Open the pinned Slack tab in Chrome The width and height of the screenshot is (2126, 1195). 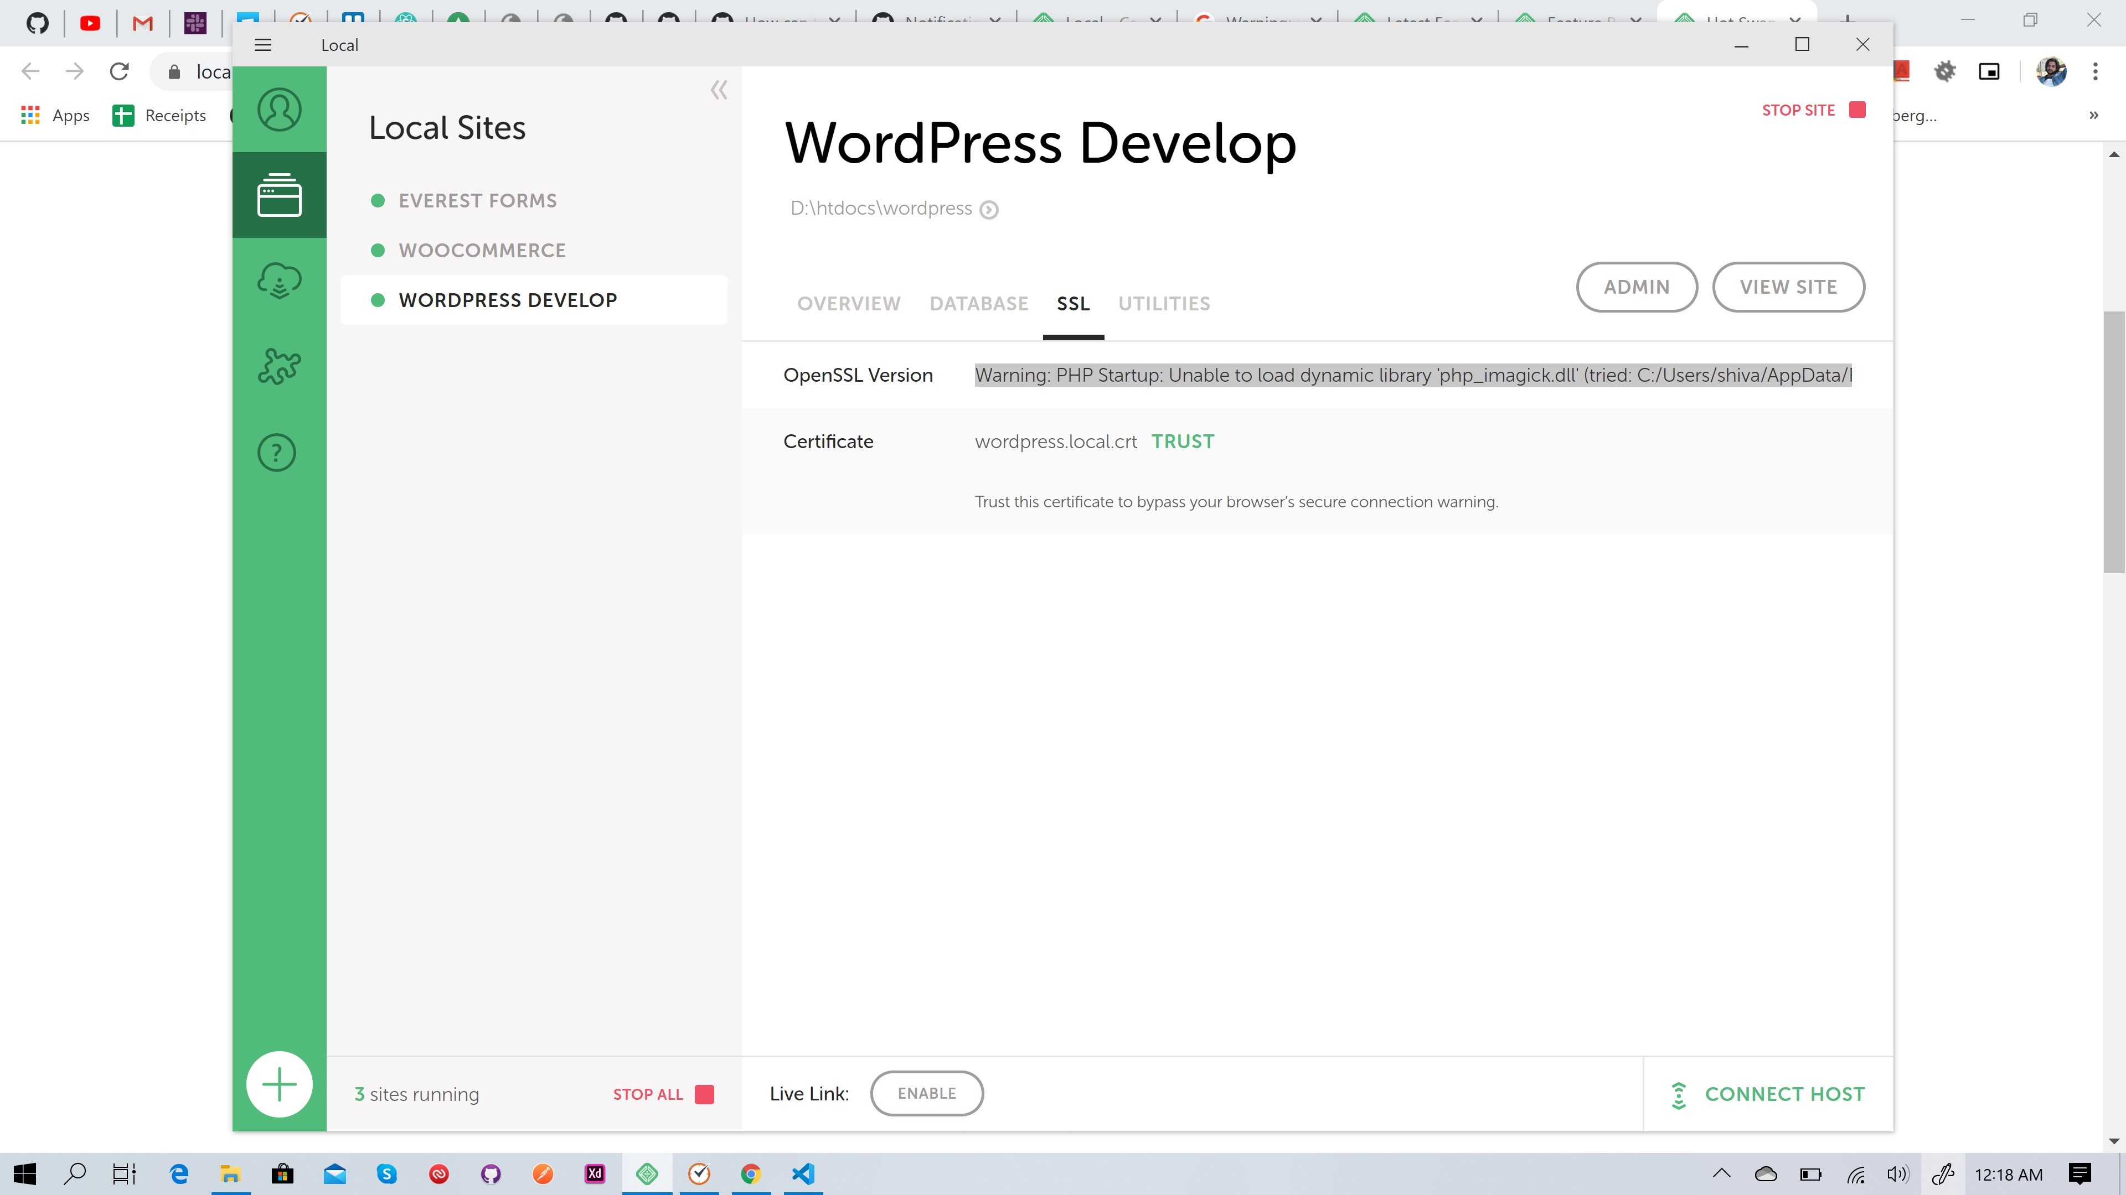(195, 22)
